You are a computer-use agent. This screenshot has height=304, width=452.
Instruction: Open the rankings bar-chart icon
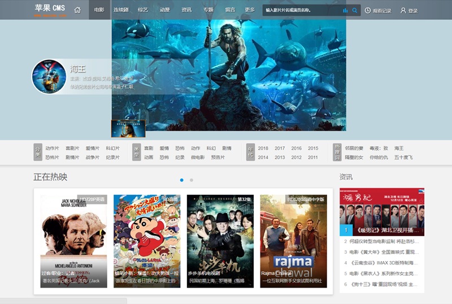[x=345, y=10]
